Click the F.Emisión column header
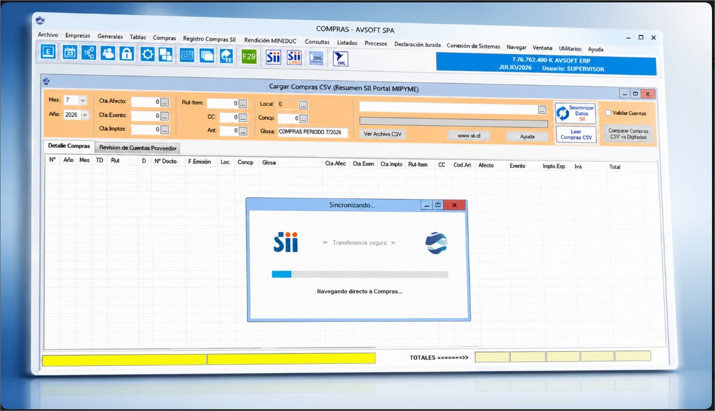Screen dimensions: 715x411 tap(199, 162)
